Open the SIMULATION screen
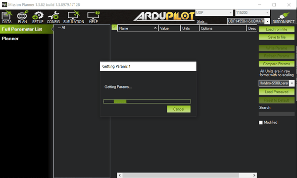This screenshot has width=297, height=178. [x=74, y=17]
